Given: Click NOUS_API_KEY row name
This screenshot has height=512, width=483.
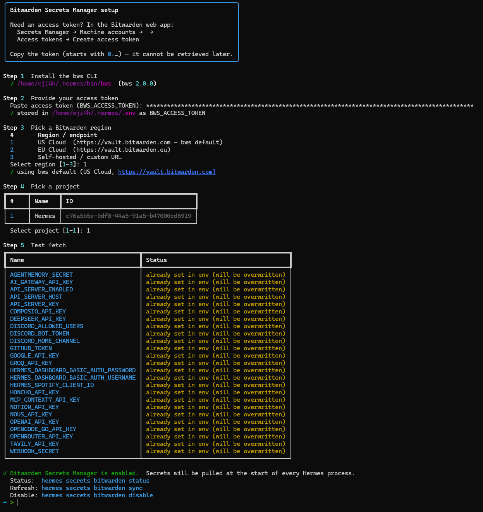Looking at the screenshot, I should tap(31, 414).
